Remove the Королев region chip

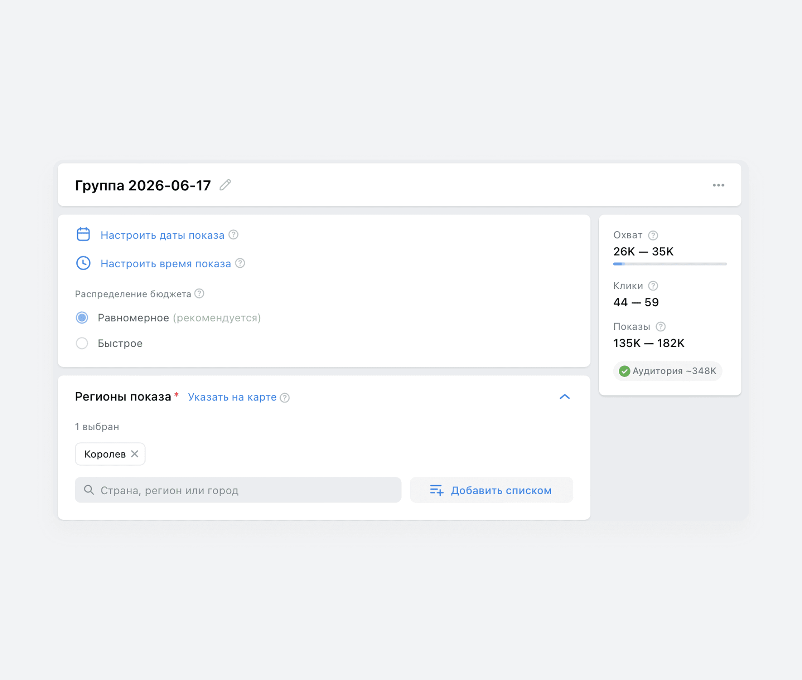tap(135, 454)
